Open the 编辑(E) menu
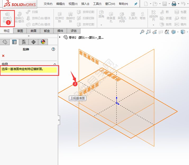 pos(61,4)
